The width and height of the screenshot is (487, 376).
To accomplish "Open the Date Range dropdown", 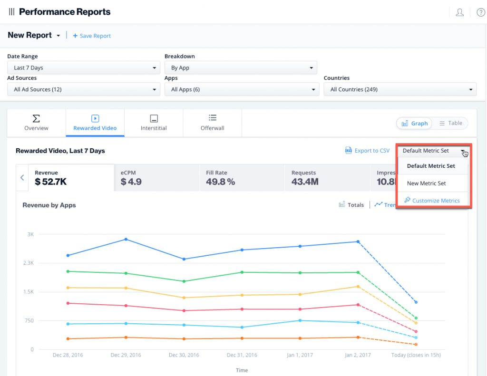I will [x=83, y=67].
